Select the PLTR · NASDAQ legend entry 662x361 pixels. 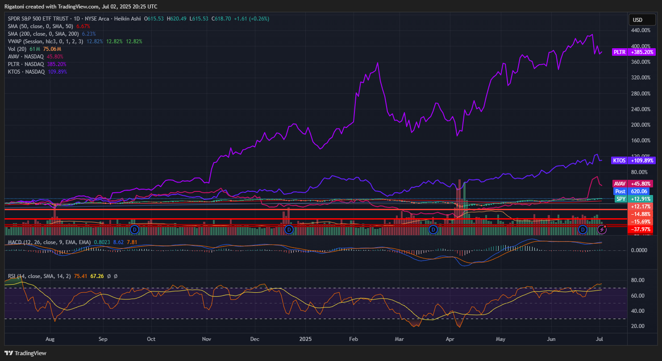[x=26, y=64]
